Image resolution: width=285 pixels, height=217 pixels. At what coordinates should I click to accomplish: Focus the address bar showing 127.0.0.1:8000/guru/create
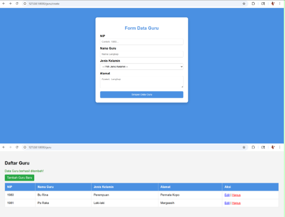(134, 4)
